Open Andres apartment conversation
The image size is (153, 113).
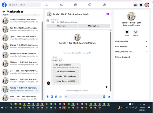click(x=21, y=55)
